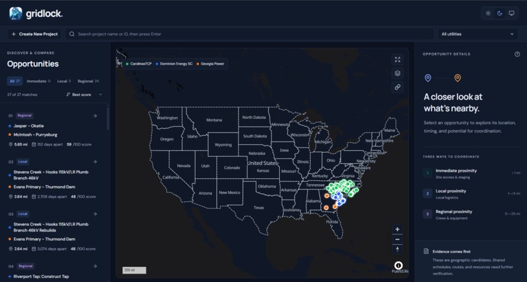Select system theme monitor icon
Image resolution: width=527 pixels, height=282 pixels.
point(511,14)
